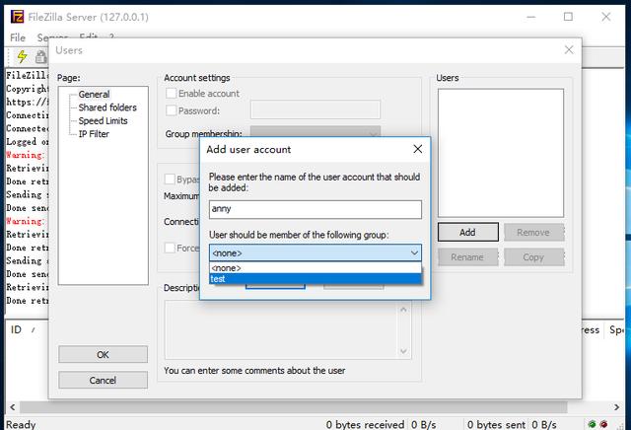Image resolution: width=631 pixels, height=430 pixels.
Task: Click the ID column header
Action: pyautogui.click(x=16, y=329)
